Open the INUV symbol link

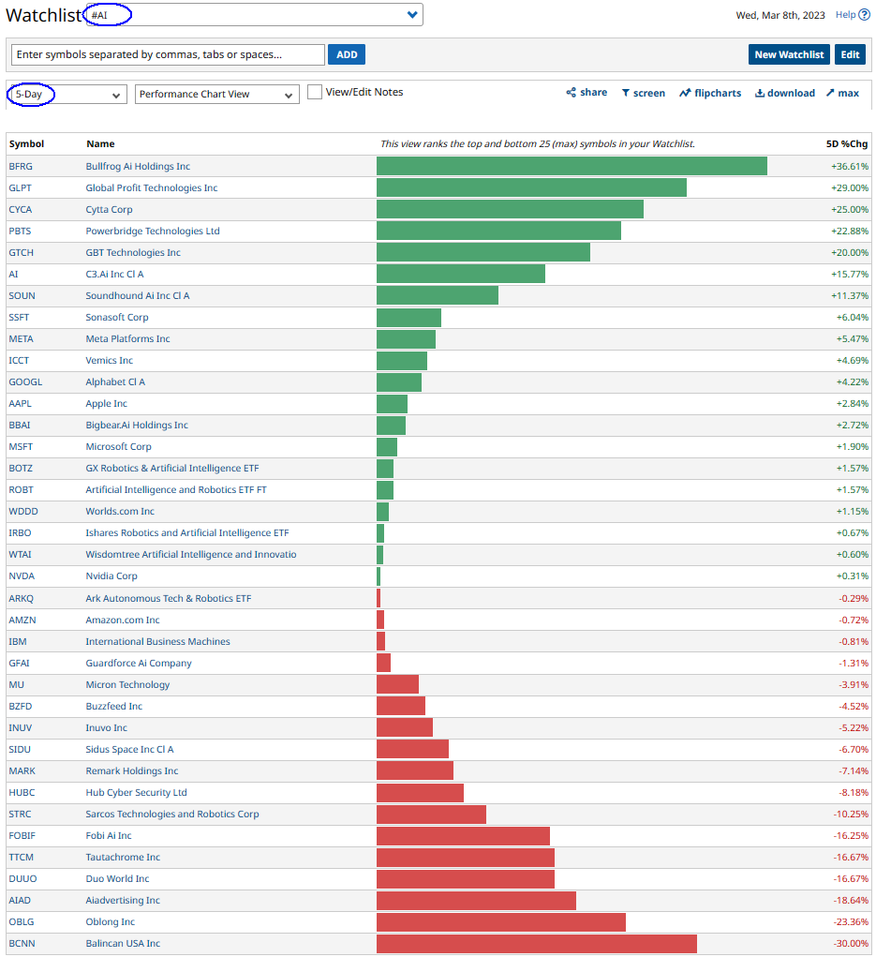20,727
